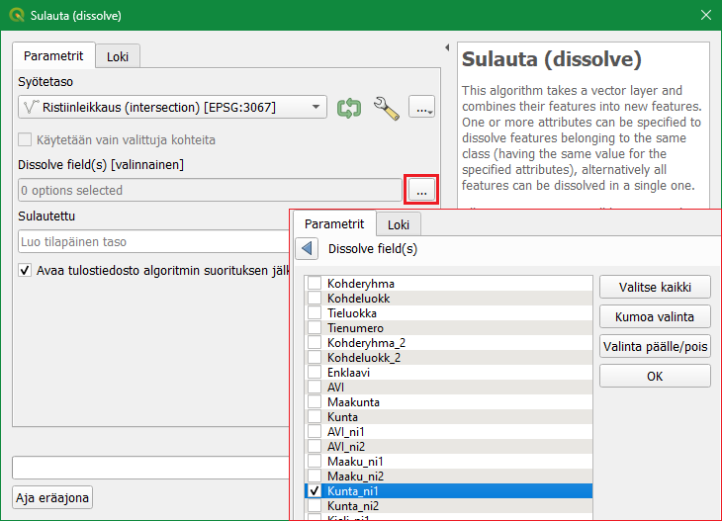722x521 pixels.
Task: Confirm field selection with OK button
Action: coord(655,377)
